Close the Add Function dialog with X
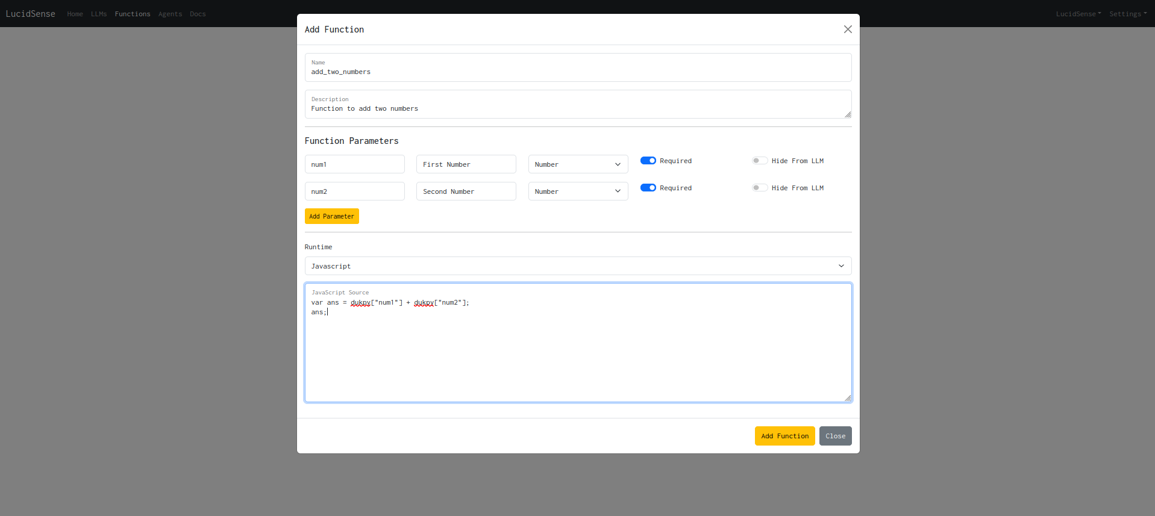 pos(848,30)
